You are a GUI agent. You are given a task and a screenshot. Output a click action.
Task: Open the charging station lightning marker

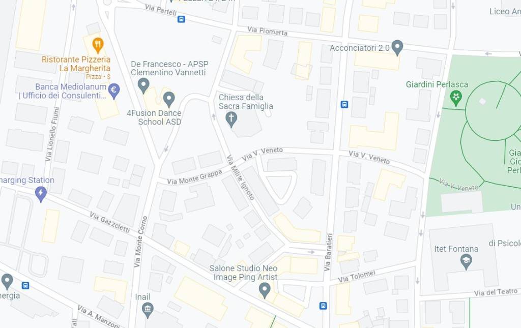point(41,195)
